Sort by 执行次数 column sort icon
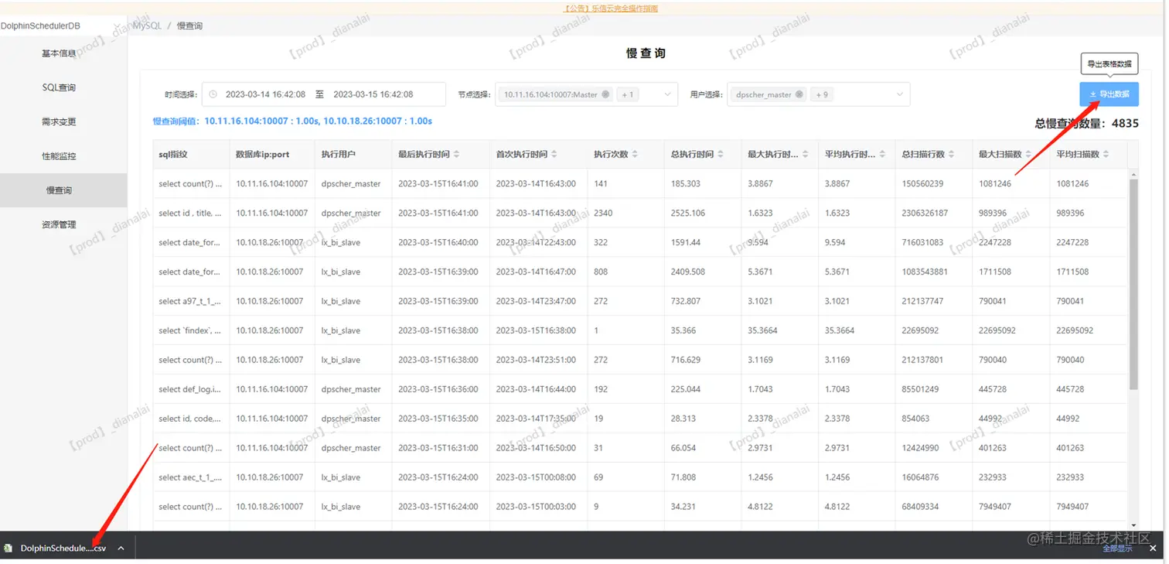Image resolution: width=1169 pixels, height=564 pixels. (x=635, y=155)
